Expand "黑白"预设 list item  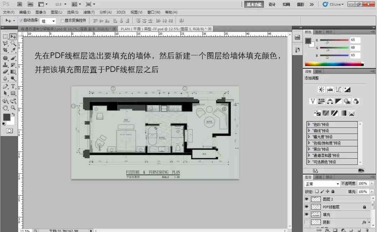[309, 149]
